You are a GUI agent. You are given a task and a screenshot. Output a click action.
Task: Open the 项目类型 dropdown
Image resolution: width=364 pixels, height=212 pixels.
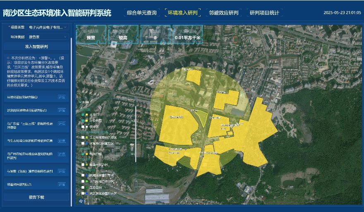coord(48,27)
